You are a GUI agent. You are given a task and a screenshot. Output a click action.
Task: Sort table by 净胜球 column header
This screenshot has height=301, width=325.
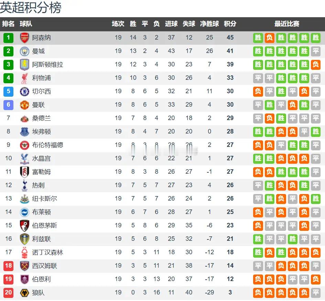[209, 24]
